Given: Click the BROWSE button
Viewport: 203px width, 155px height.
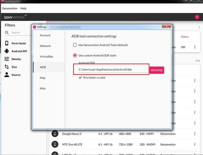Looking at the screenshot, I should (157, 70).
